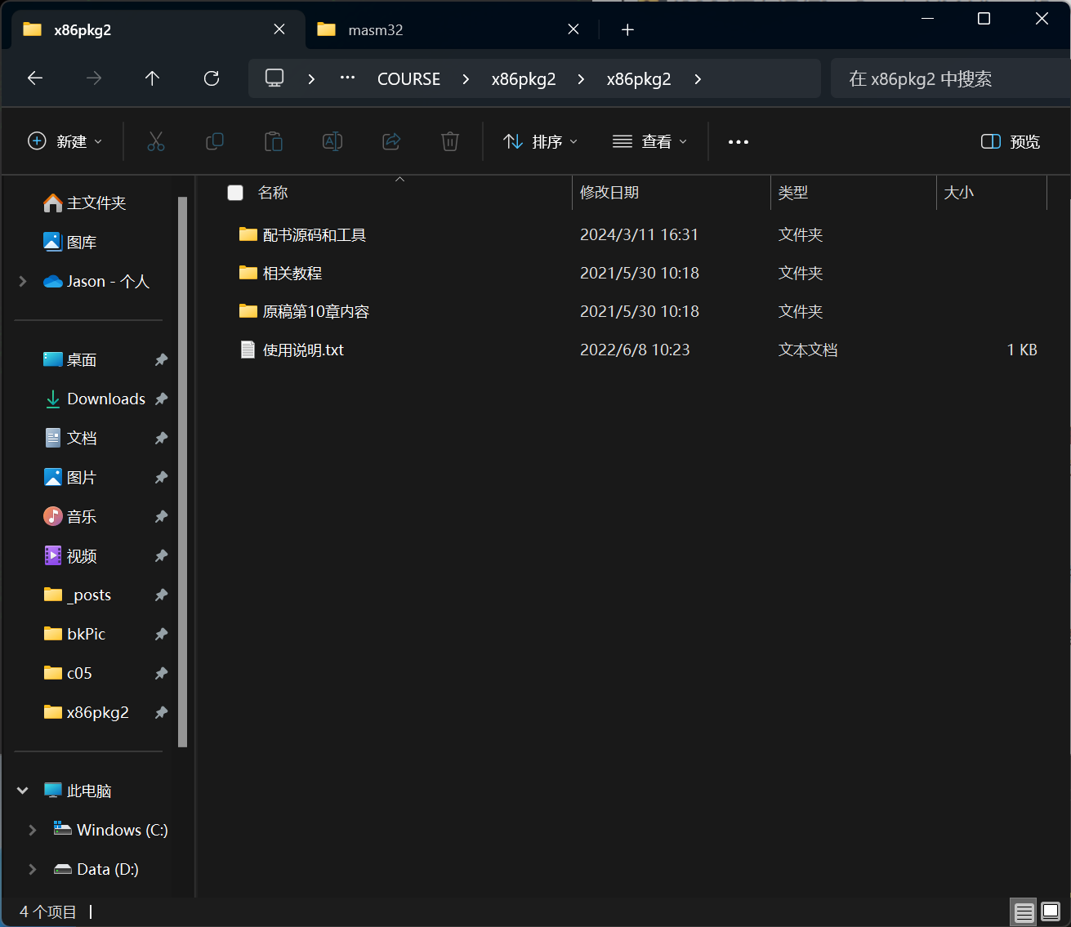Image resolution: width=1071 pixels, height=927 pixels.
Task: Open the See more ellipsis menu
Action: tap(739, 141)
